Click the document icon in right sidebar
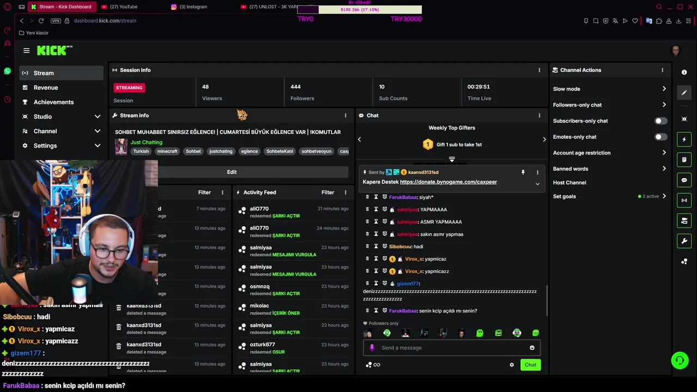Image resolution: width=697 pixels, height=392 pixels. [684, 160]
